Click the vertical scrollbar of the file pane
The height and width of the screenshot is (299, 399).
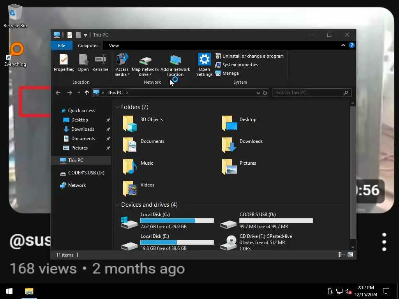coord(353,173)
